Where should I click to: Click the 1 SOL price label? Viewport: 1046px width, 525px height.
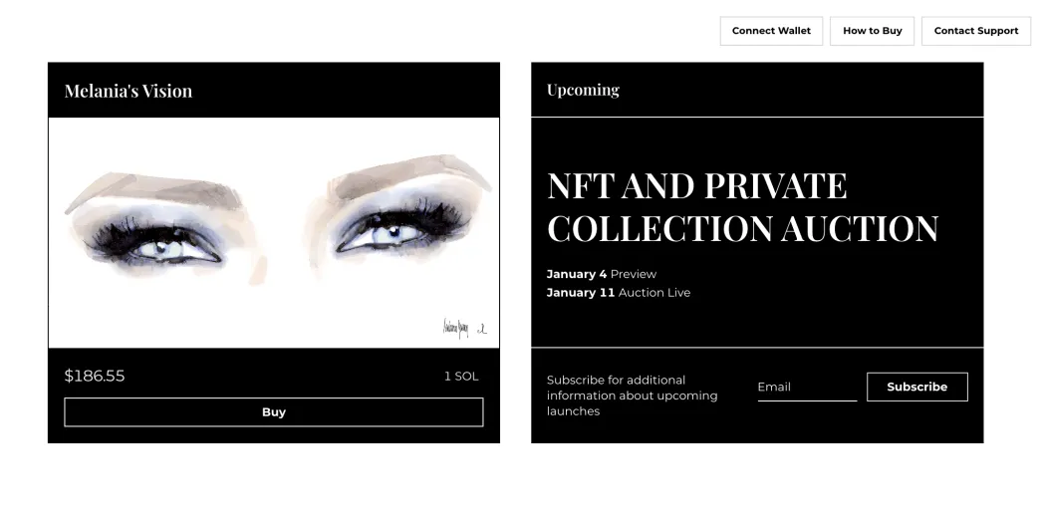coord(460,376)
